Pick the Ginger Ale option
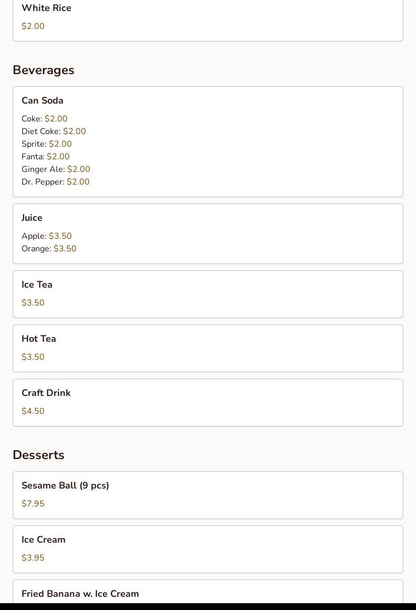 click(56, 169)
